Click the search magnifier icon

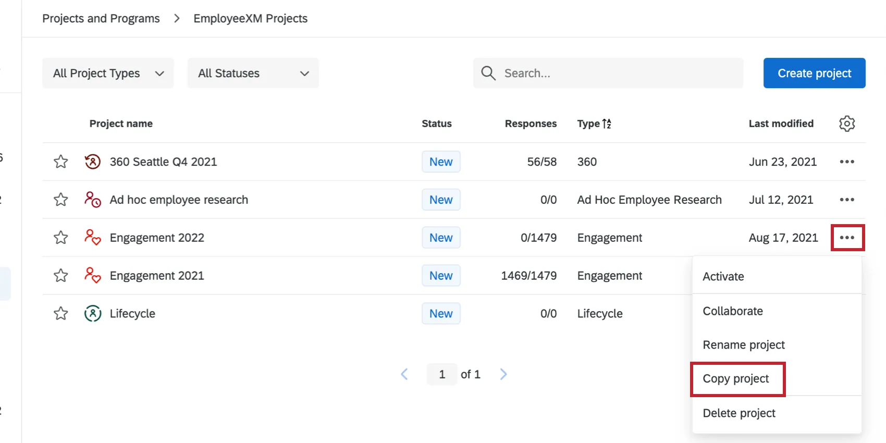pyautogui.click(x=488, y=73)
